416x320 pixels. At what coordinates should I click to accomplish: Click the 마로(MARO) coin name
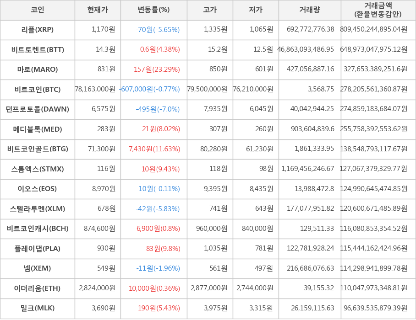coord(38,69)
